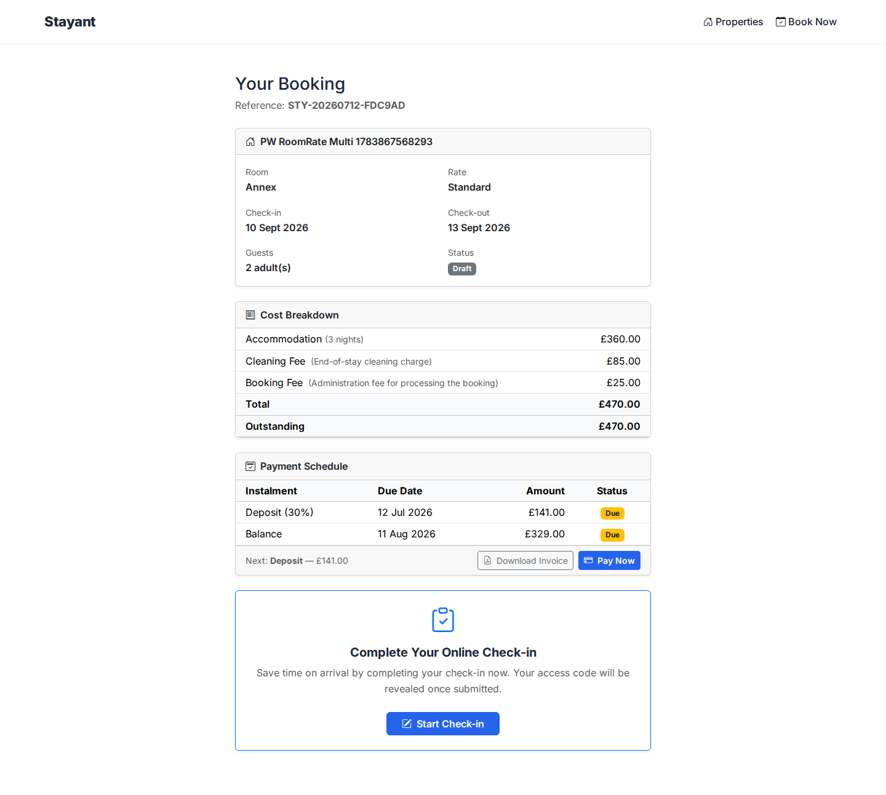The width and height of the screenshot is (886, 795).
Task: Open Book Now in navigation
Action: (806, 22)
